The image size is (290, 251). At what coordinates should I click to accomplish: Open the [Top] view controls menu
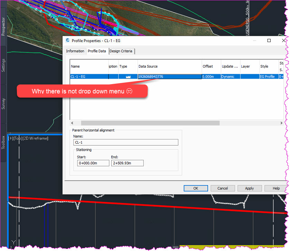point(18,138)
